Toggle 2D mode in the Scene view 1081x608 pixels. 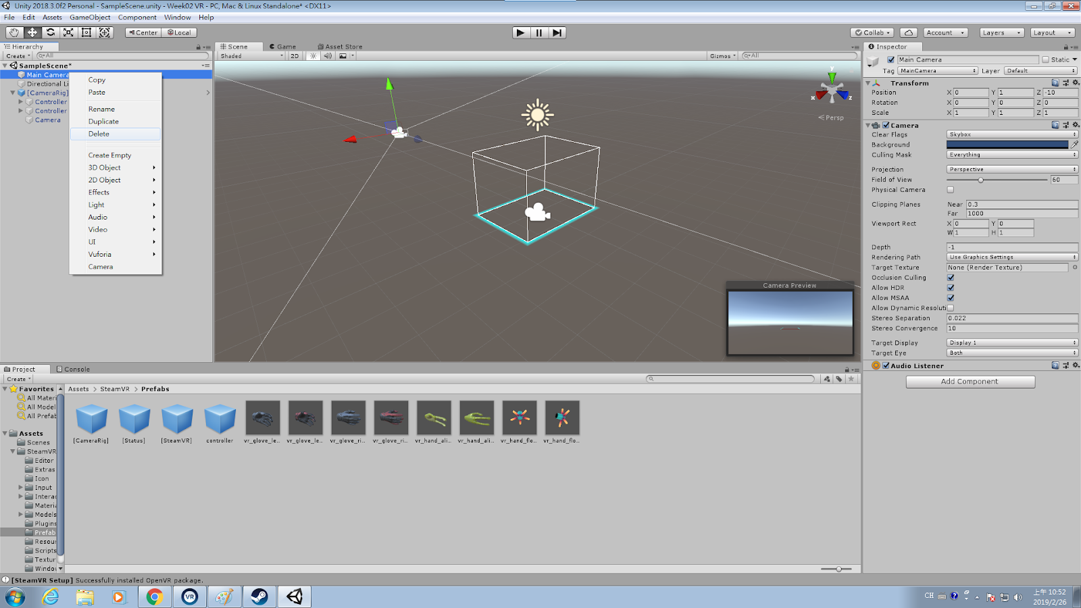pyautogui.click(x=295, y=56)
